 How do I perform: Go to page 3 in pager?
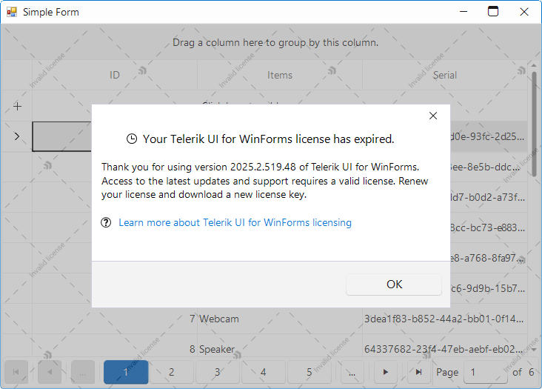(218, 372)
